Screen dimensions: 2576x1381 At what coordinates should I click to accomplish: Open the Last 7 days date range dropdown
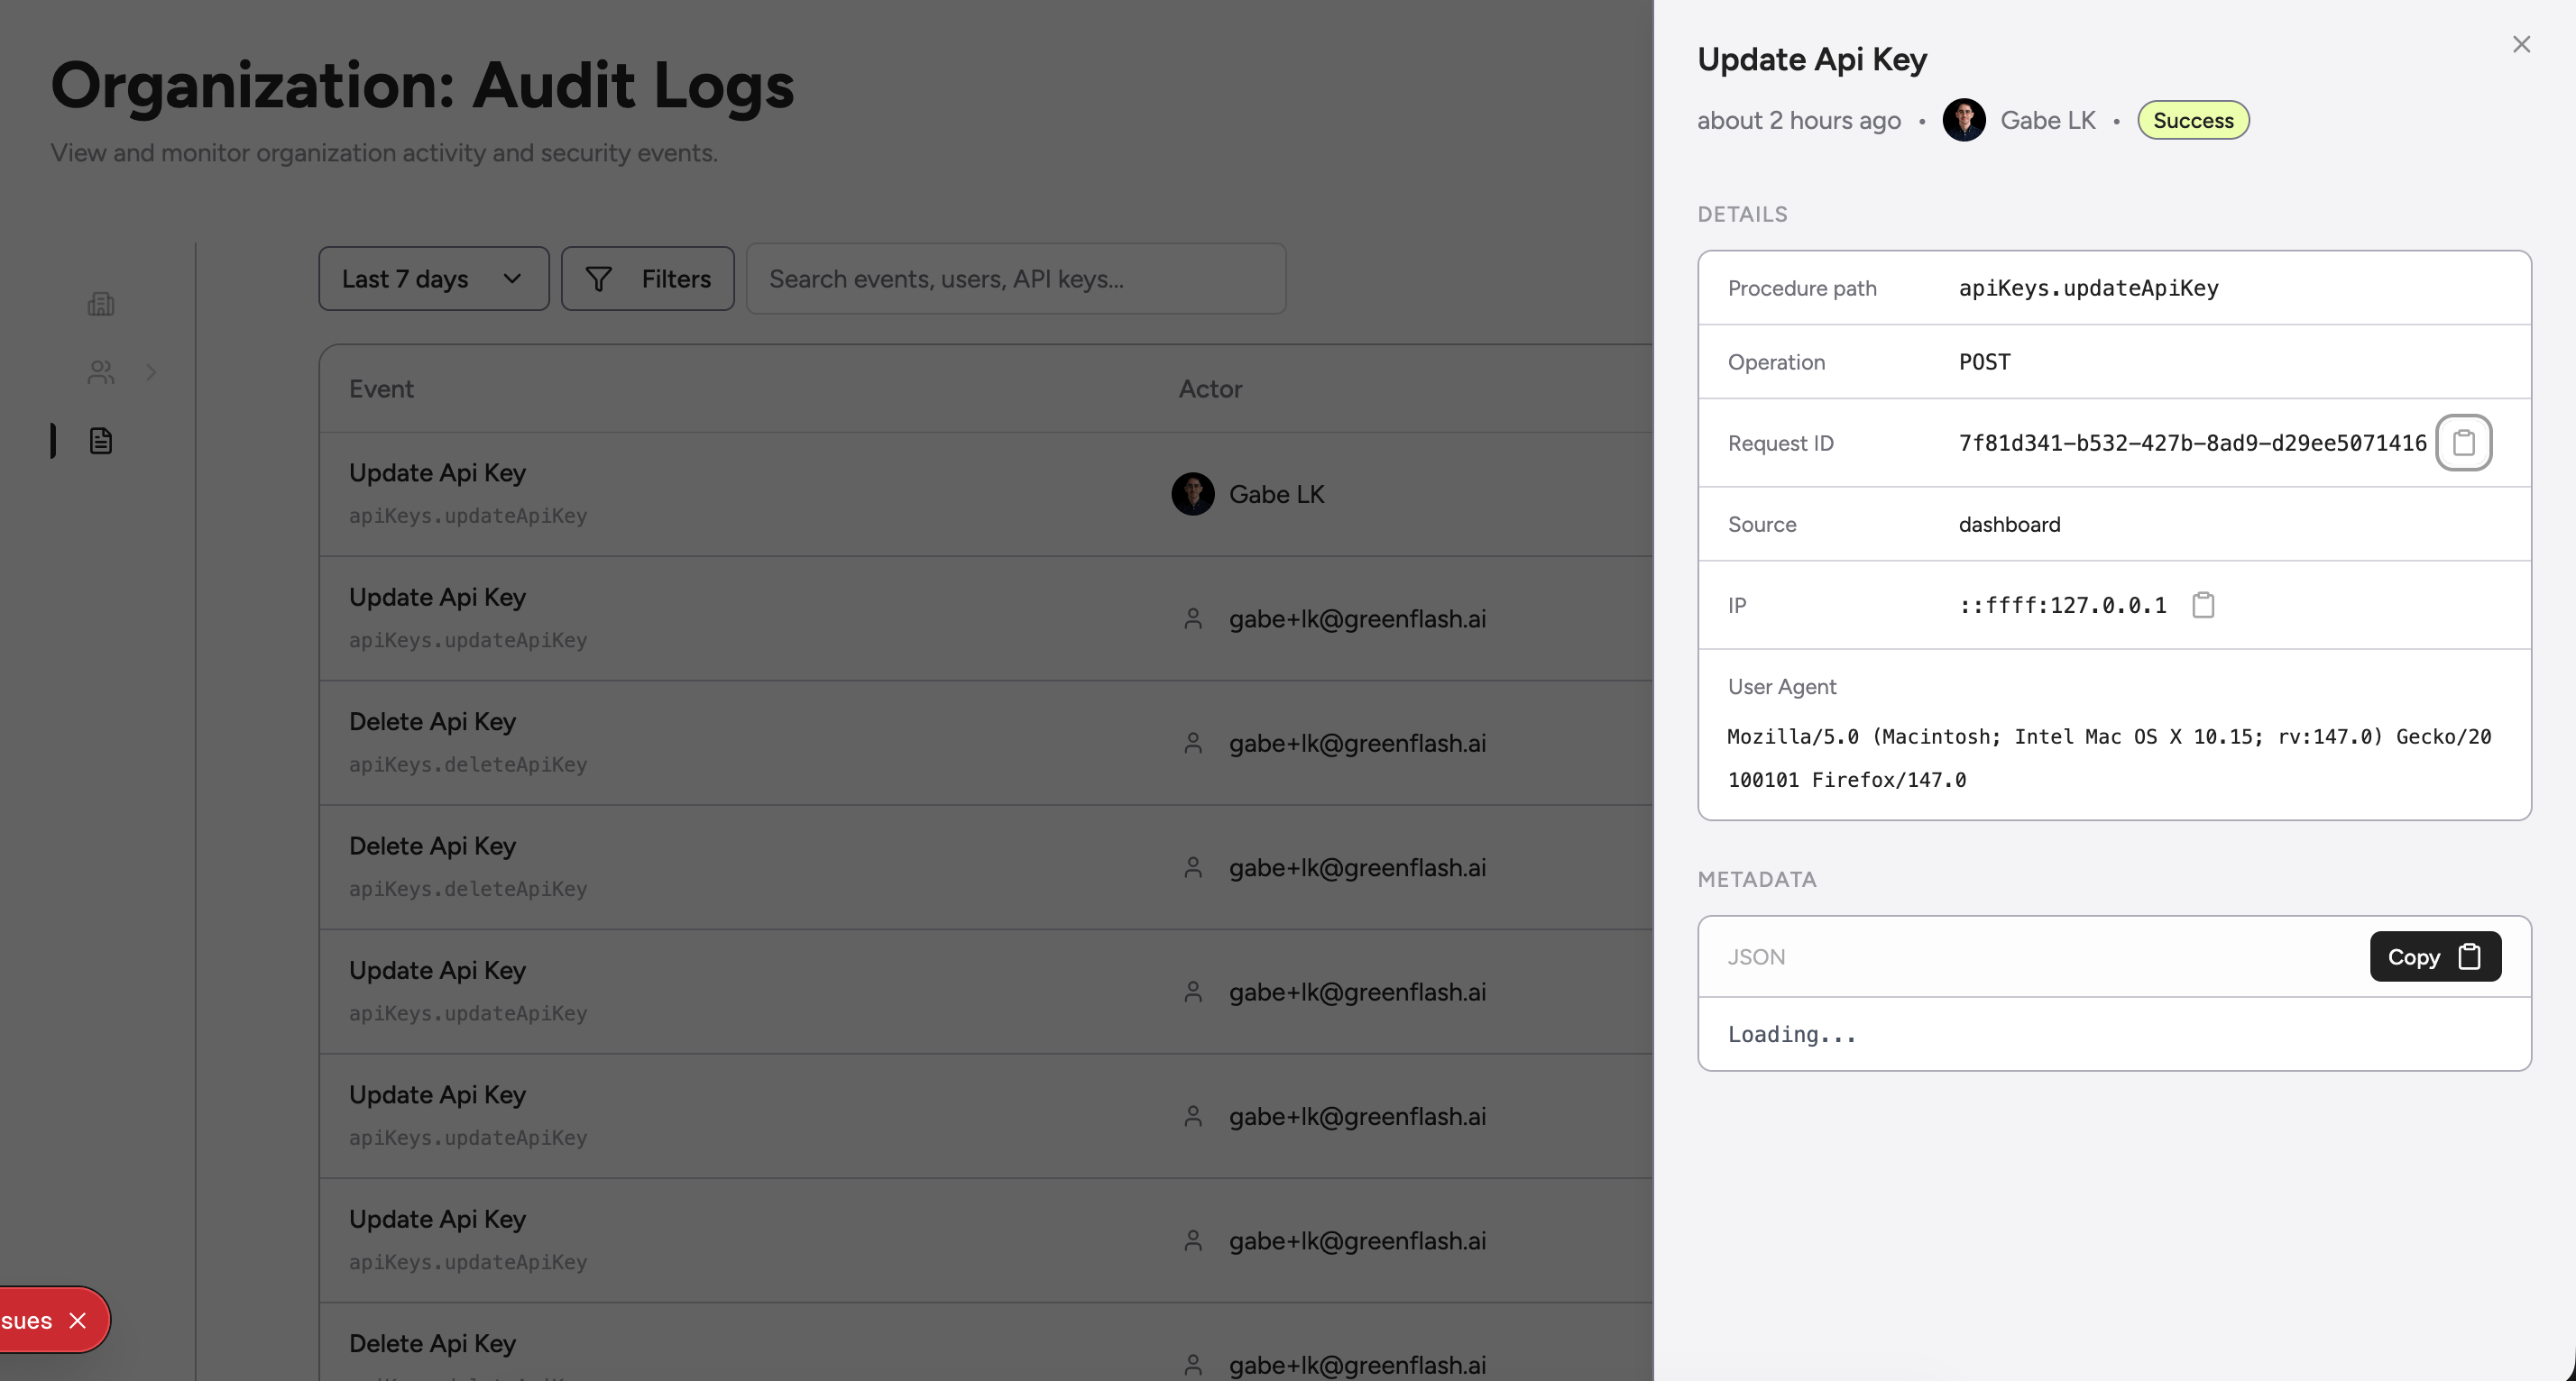(x=433, y=279)
